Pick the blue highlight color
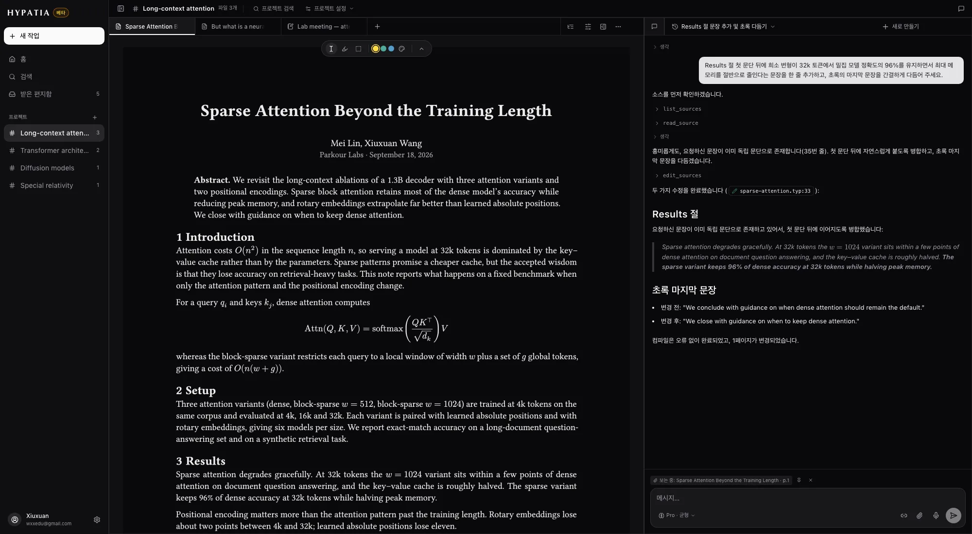 [391, 49]
